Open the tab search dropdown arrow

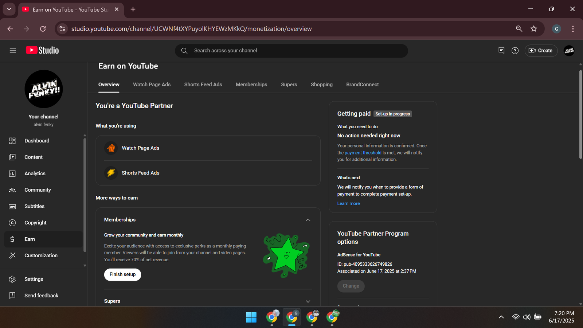point(9,9)
